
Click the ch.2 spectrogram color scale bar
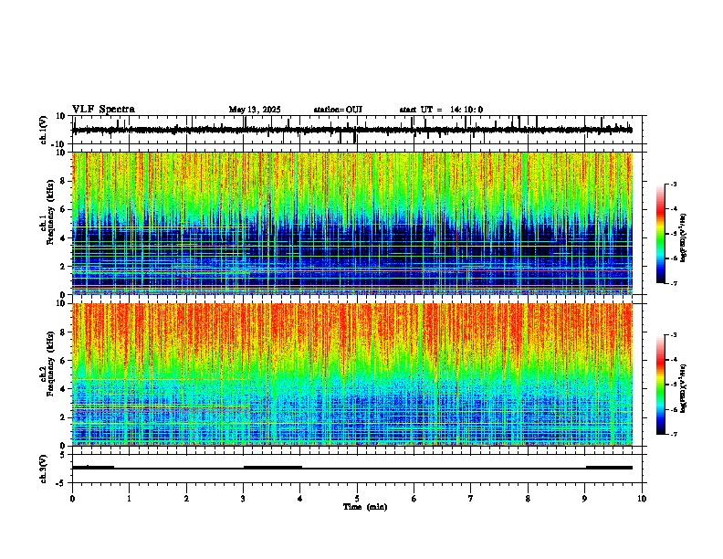(x=661, y=385)
